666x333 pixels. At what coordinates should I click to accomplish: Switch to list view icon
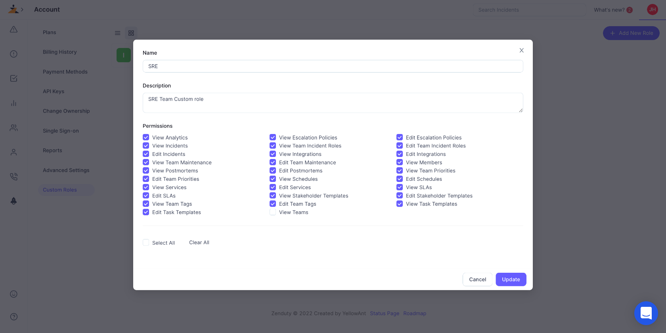pyautogui.click(x=117, y=33)
